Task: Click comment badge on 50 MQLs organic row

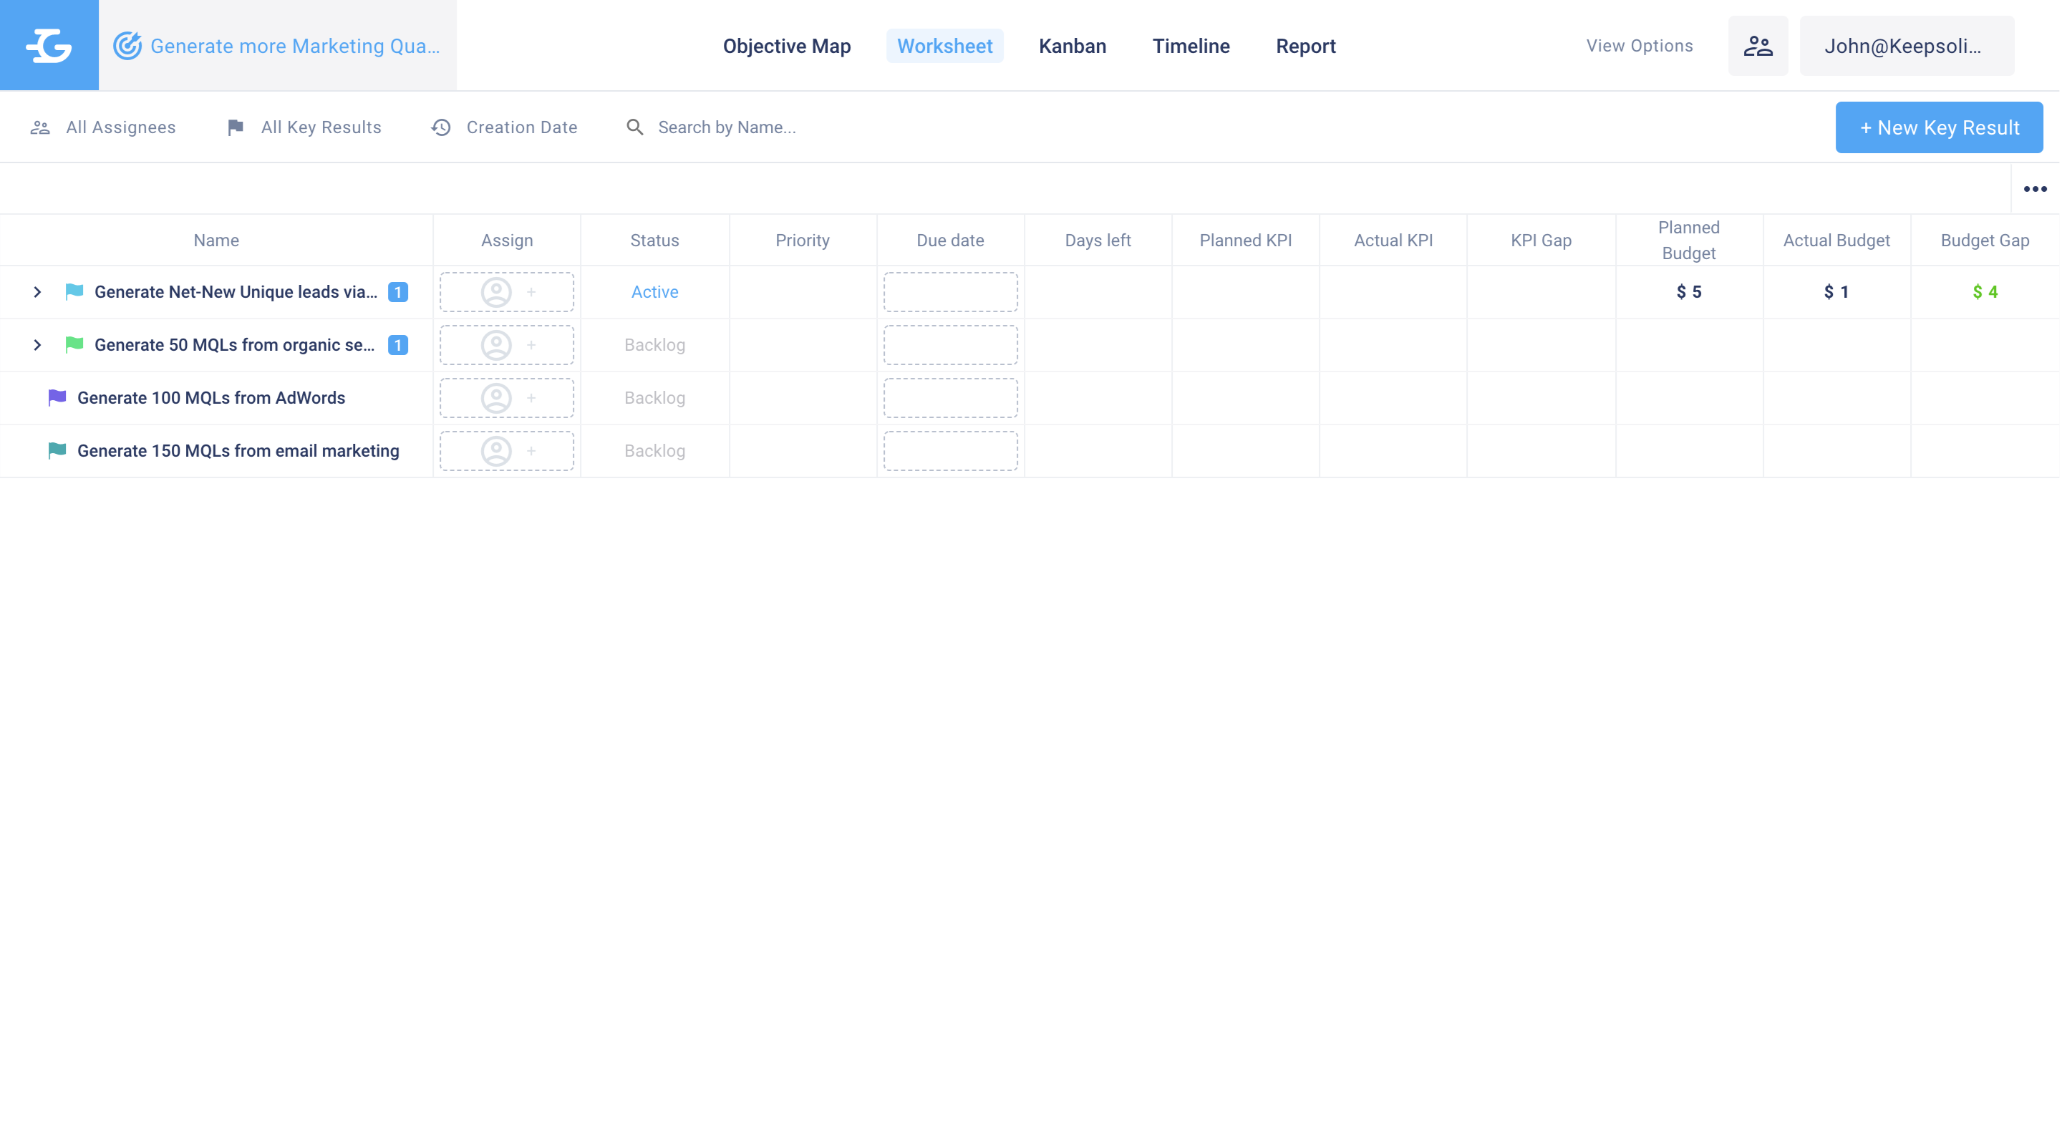Action: 398,345
